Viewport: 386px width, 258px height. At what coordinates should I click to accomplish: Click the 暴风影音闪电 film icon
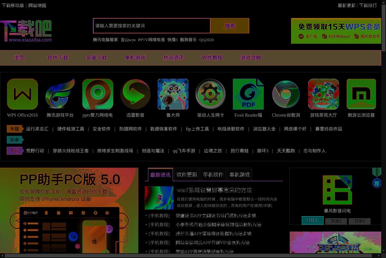337,190
